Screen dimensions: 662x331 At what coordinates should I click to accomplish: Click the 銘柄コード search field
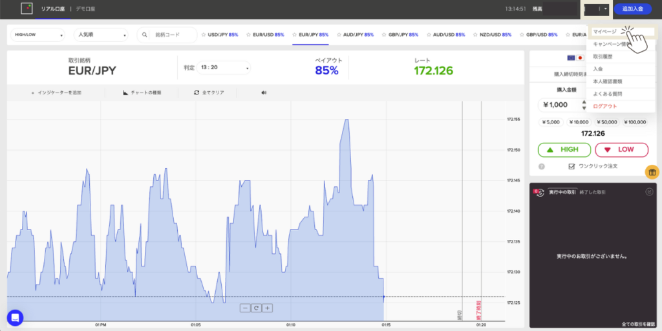(x=171, y=35)
